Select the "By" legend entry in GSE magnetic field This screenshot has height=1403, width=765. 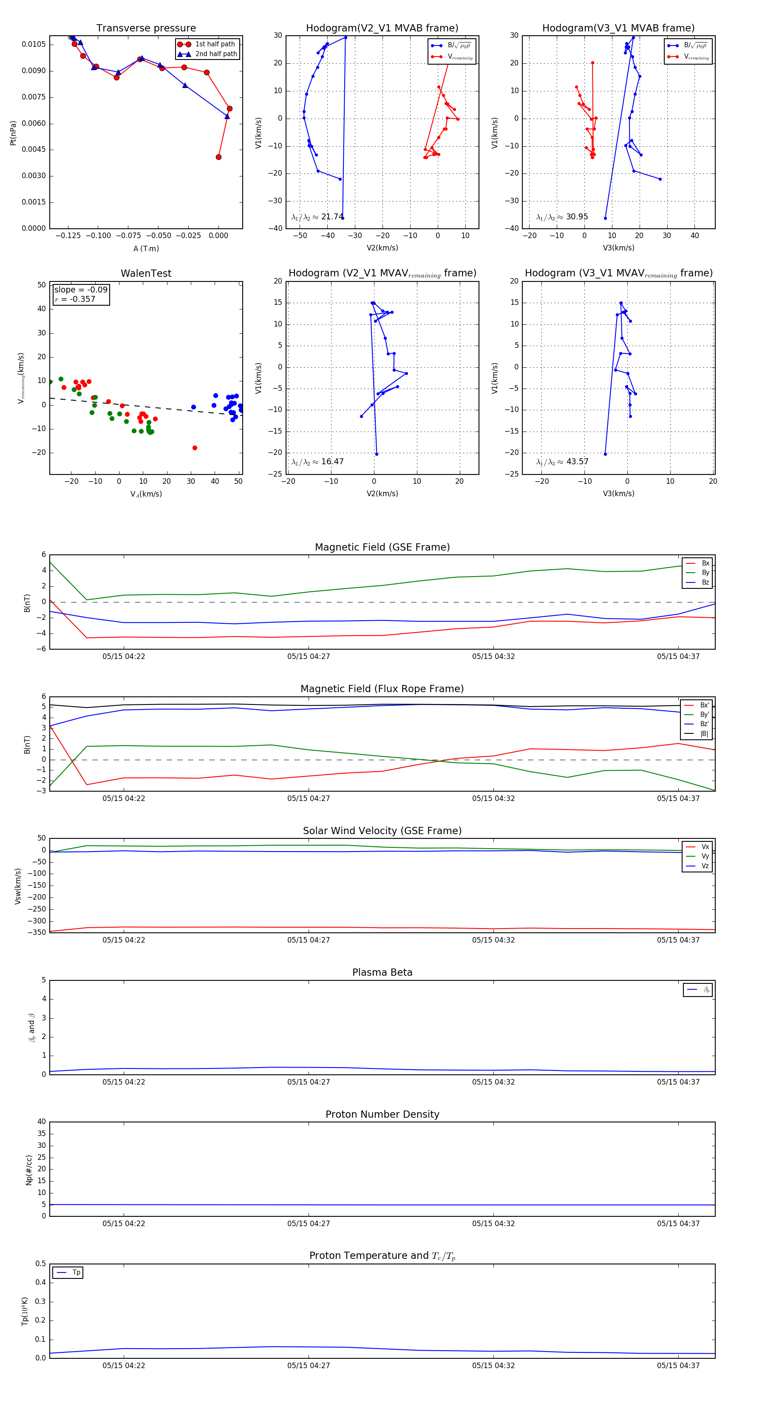[x=697, y=573]
